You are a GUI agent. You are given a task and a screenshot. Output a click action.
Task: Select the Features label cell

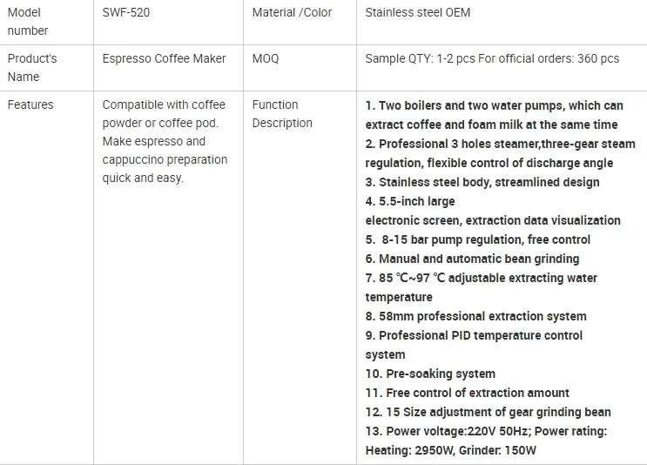coord(30,104)
